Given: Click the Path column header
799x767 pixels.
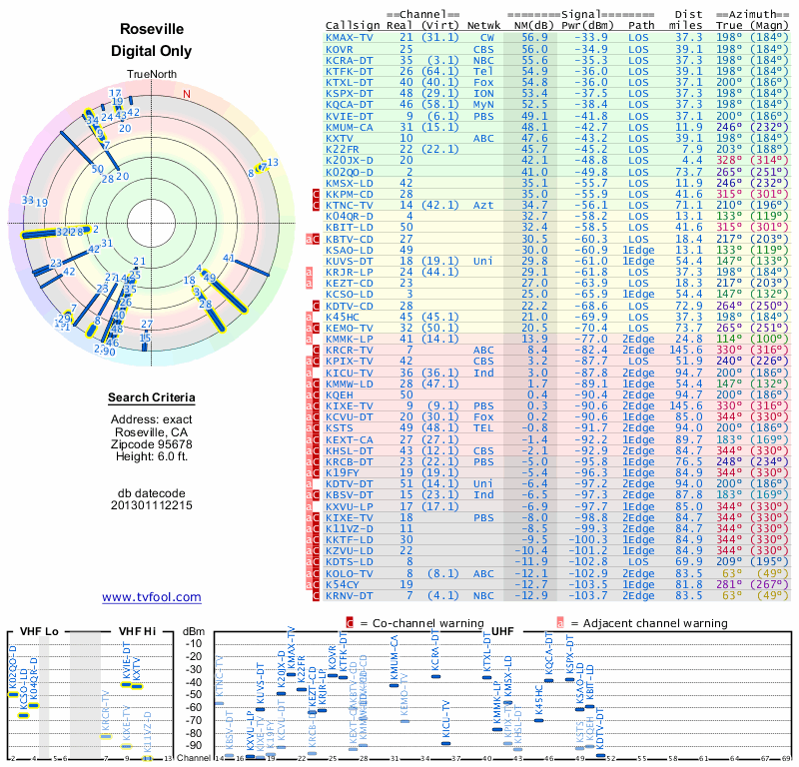Looking at the screenshot, I should click(x=641, y=25).
